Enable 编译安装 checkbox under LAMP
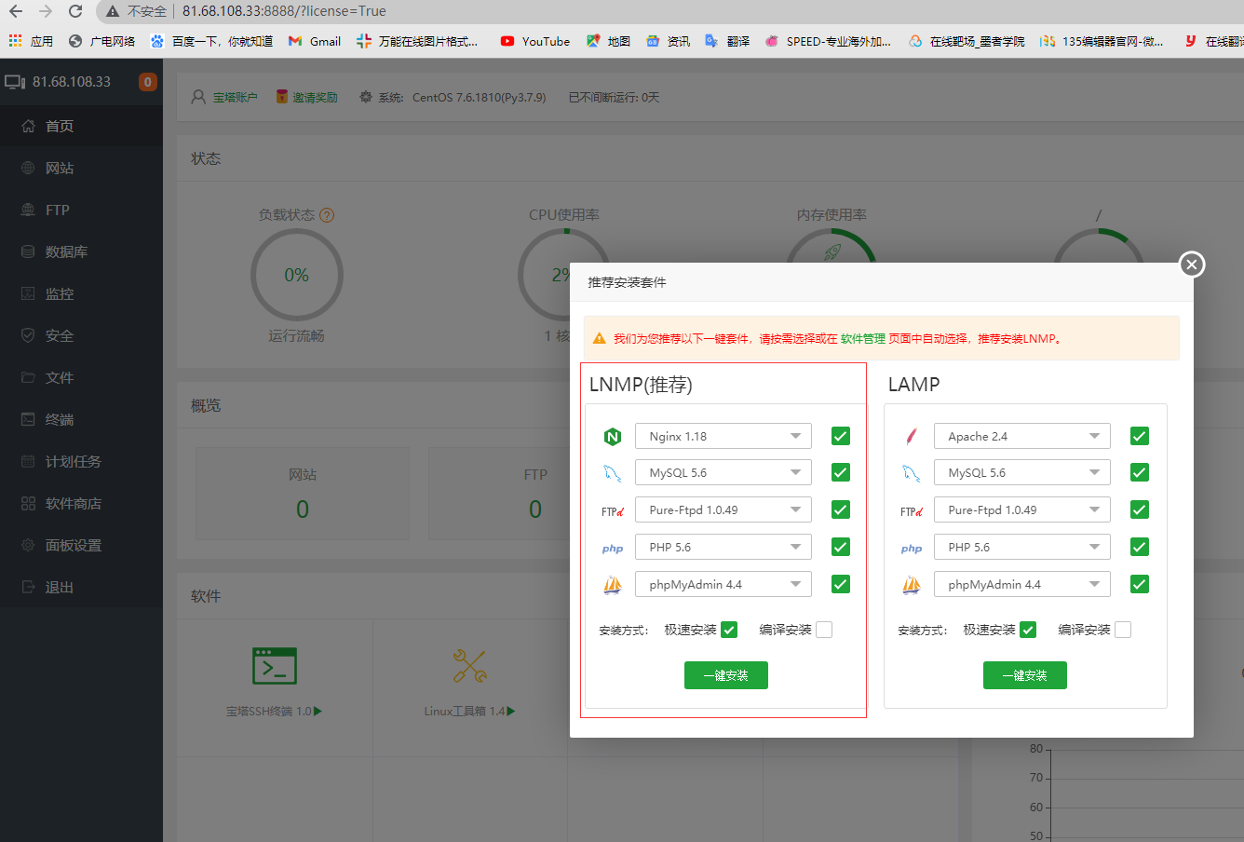The image size is (1244, 842). (1123, 630)
